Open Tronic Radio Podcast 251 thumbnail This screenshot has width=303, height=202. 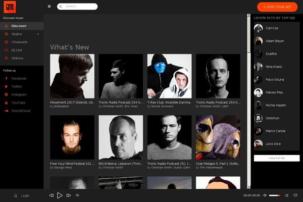tap(170, 137)
